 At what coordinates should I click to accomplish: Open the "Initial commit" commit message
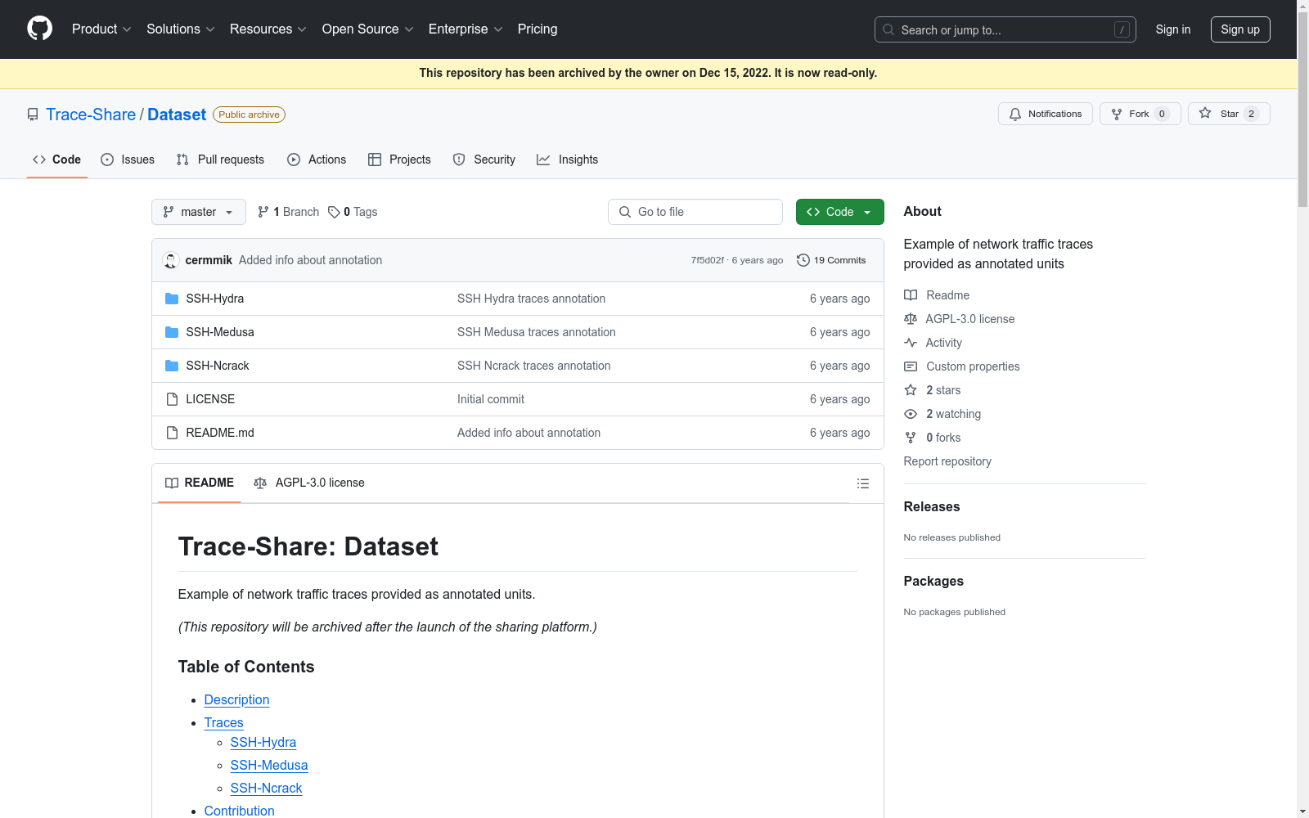tap(491, 399)
